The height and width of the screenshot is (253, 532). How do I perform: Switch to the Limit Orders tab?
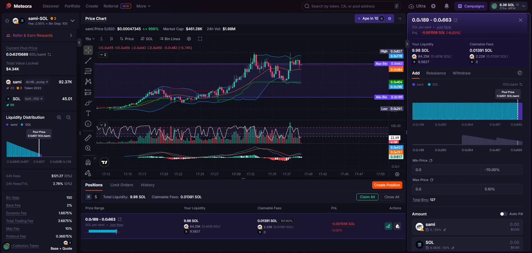pos(122,185)
